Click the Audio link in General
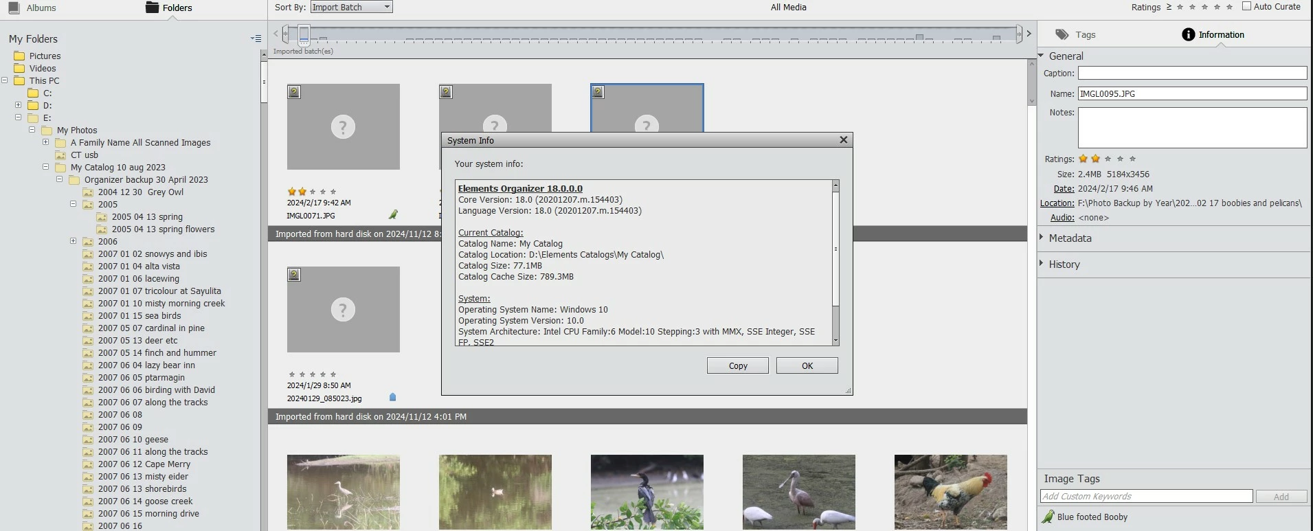This screenshot has width=1313, height=531. click(x=1062, y=217)
